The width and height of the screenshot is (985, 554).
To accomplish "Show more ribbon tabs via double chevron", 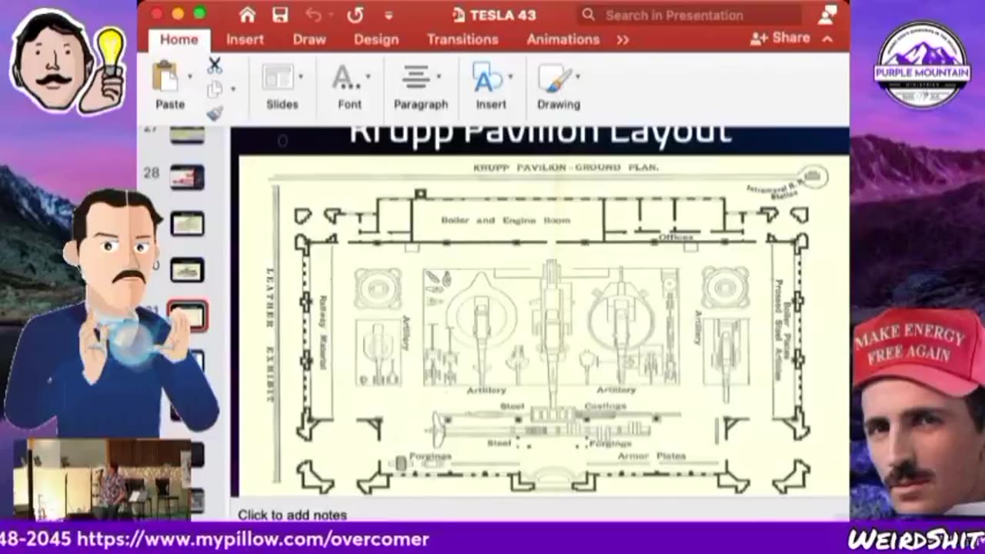I will coord(623,40).
